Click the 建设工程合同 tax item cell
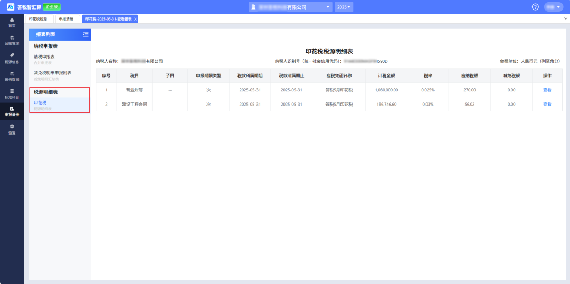This screenshot has height=284, width=570. (135, 104)
